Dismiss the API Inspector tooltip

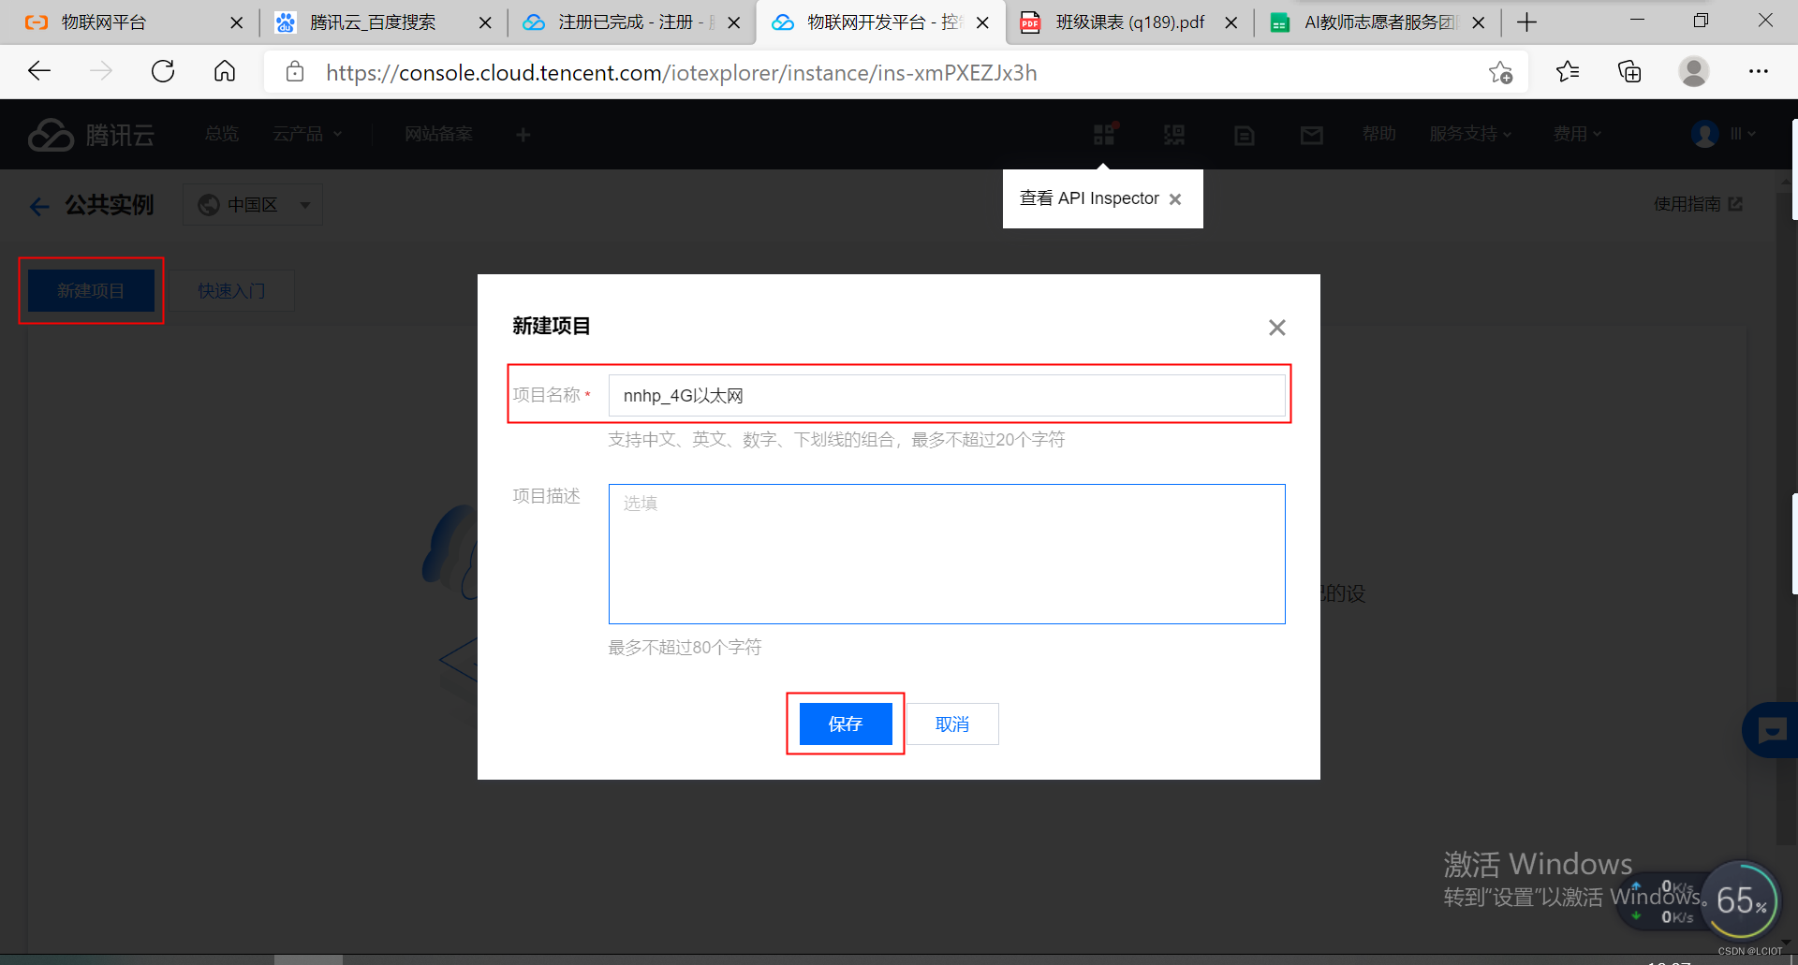[x=1175, y=199]
